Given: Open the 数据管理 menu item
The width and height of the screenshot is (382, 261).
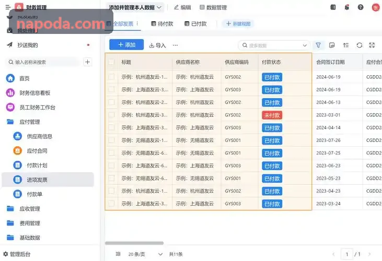Looking at the screenshot, I should (213, 7).
